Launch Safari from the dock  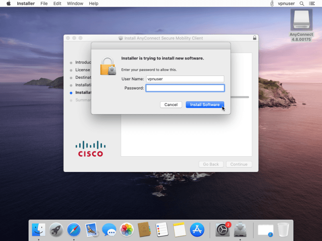74,230
